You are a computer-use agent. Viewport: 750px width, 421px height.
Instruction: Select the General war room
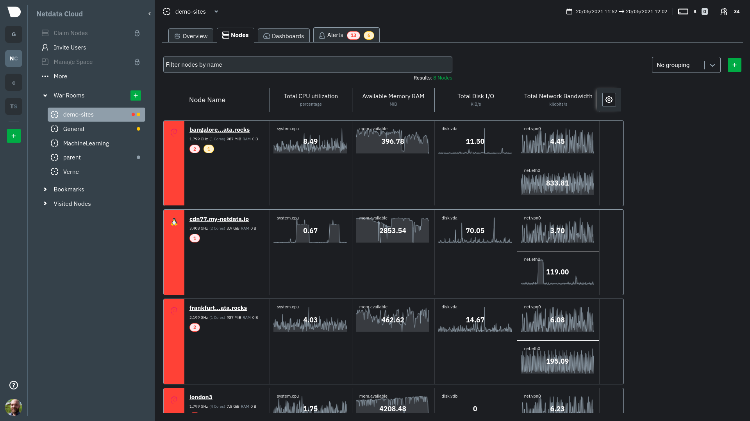96,129
